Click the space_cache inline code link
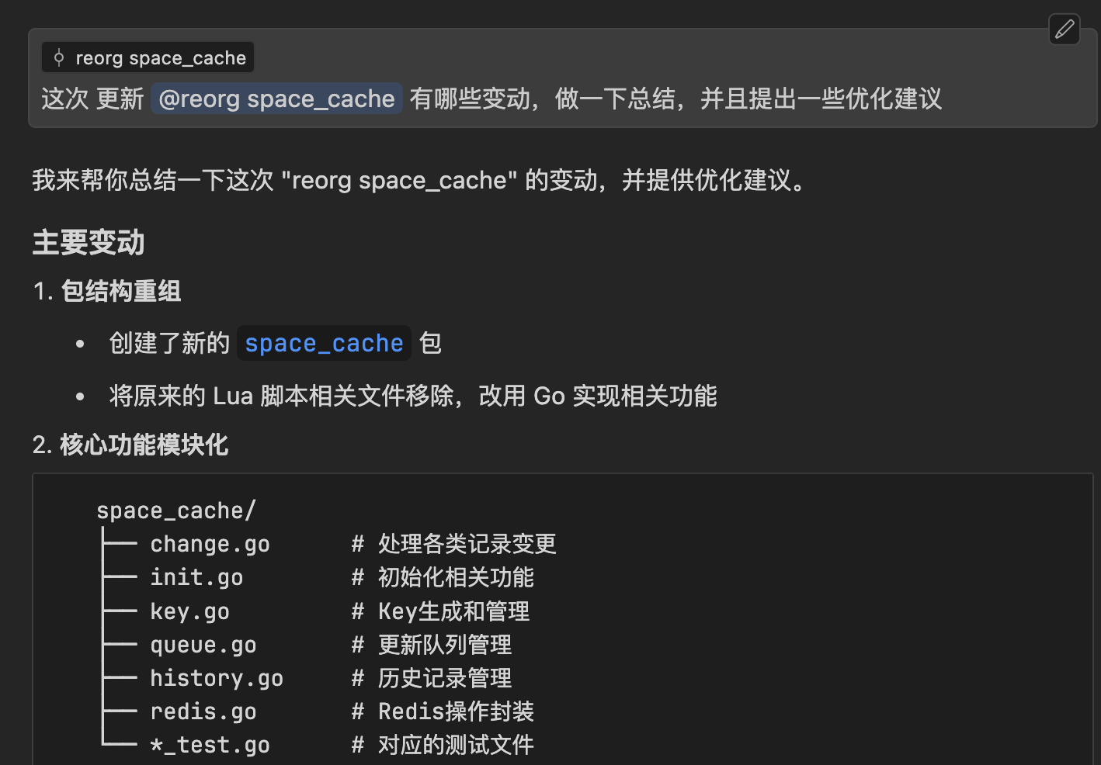Viewport: 1101px width, 765px height. tap(324, 343)
